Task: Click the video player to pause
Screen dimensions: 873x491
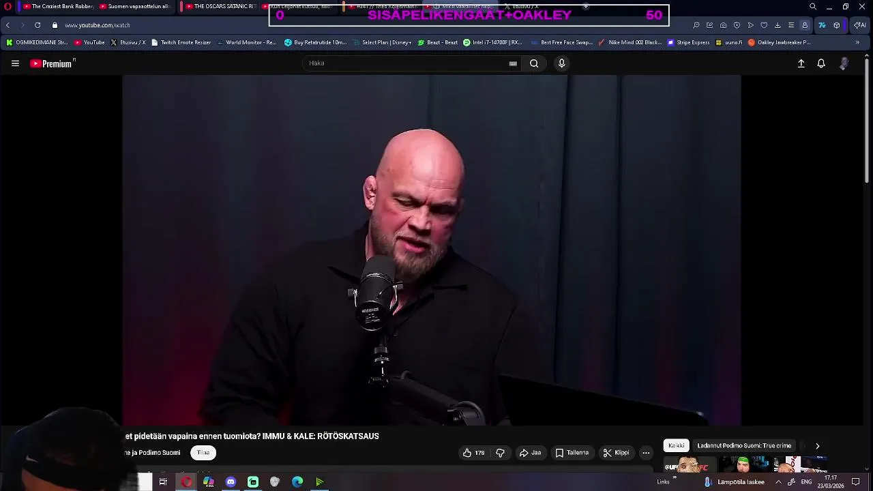Action: coord(432,250)
